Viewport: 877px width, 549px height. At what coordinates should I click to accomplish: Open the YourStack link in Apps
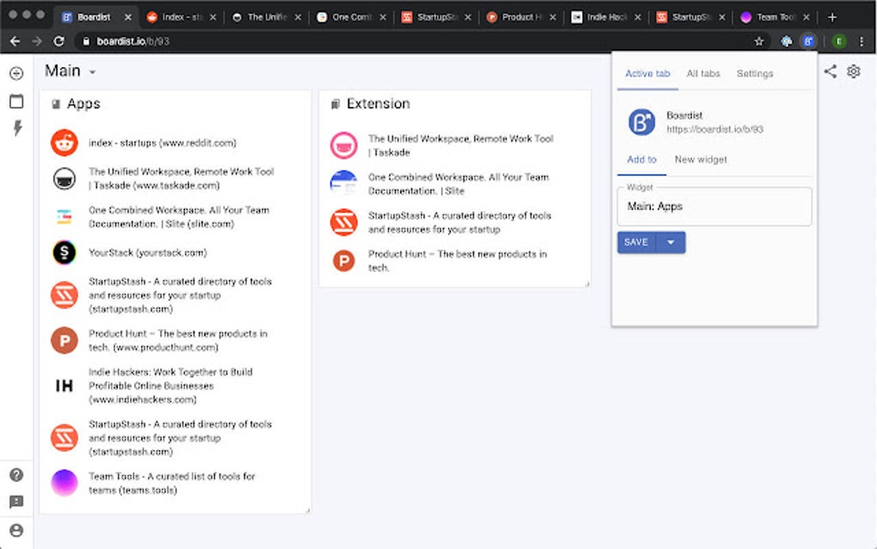point(147,253)
